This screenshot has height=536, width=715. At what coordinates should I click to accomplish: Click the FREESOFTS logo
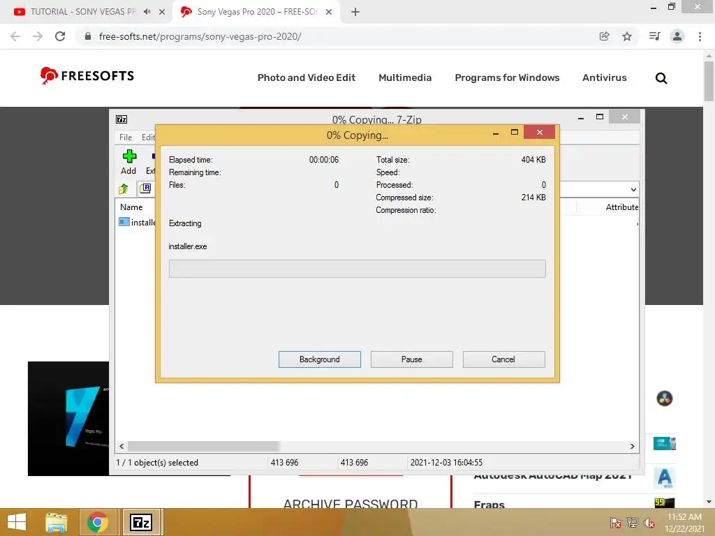(87, 75)
